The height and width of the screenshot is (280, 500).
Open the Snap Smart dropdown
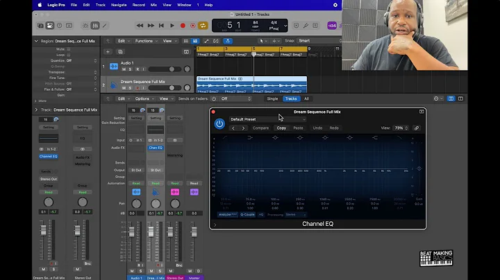point(318,41)
